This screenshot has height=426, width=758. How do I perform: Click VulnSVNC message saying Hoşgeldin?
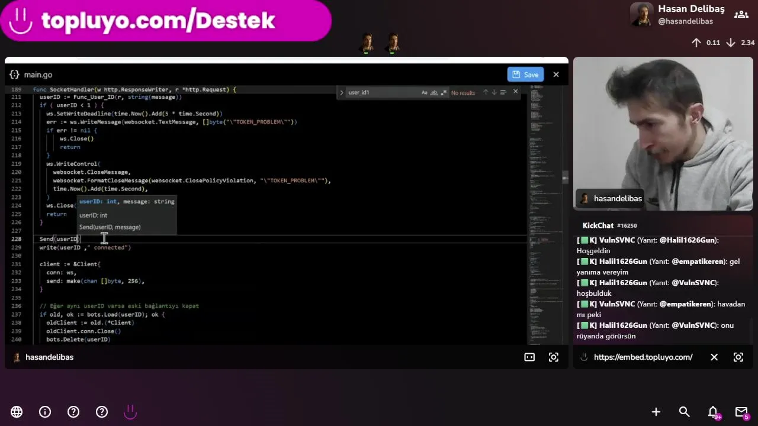pyautogui.click(x=648, y=246)
